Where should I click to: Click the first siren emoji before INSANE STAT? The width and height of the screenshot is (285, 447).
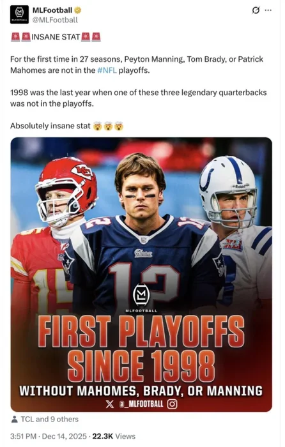point(15,37)
